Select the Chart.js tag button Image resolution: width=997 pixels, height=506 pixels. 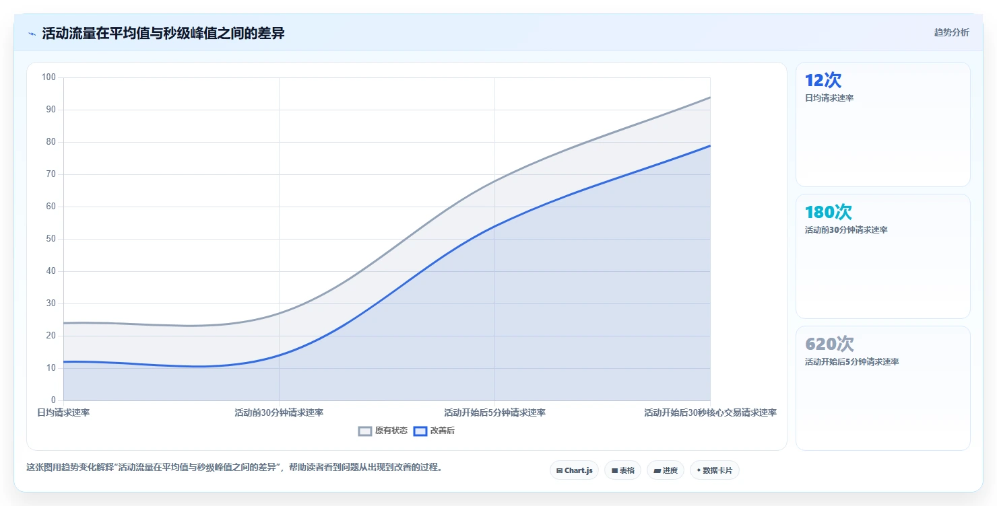(x=574, y=470)
